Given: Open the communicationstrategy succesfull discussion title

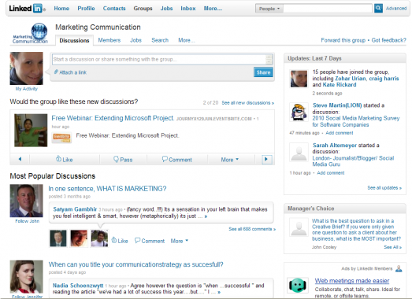Looking at the screenshot, I should 135,264.
